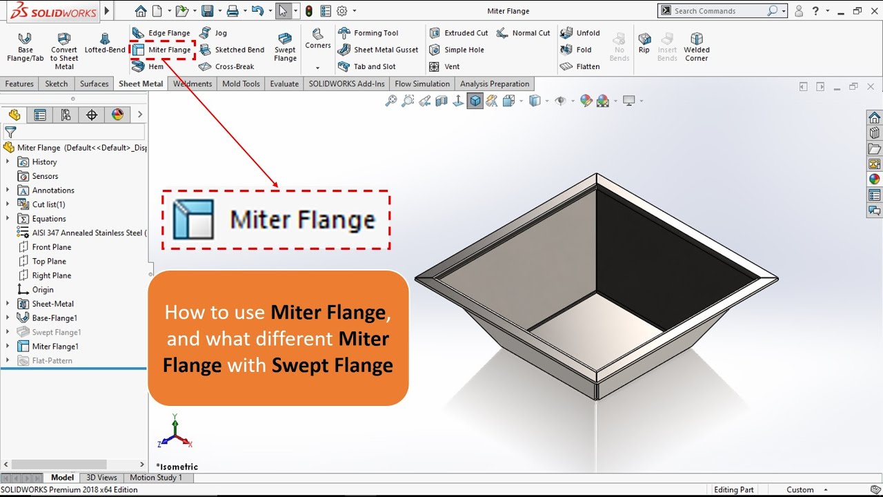Open the Sketched Bend tool
The height and width of the screenshot is (497, 883).
(x=232, y=50)
